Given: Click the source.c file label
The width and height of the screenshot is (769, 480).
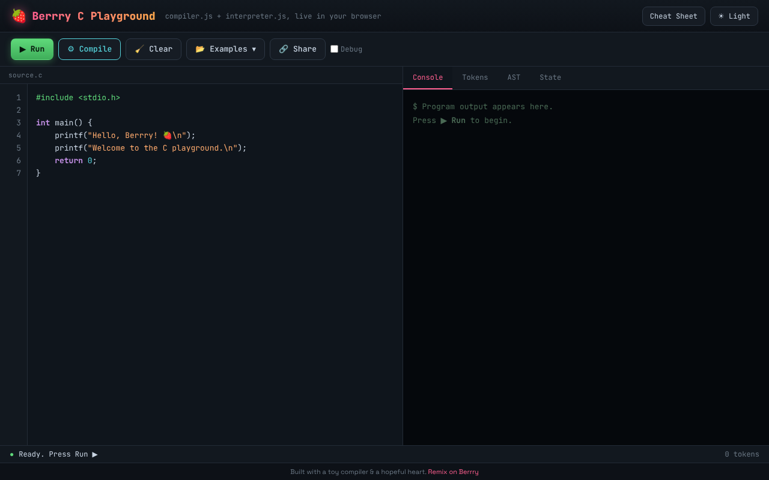Looking at the screenshot, I should [x=25, y=75].
